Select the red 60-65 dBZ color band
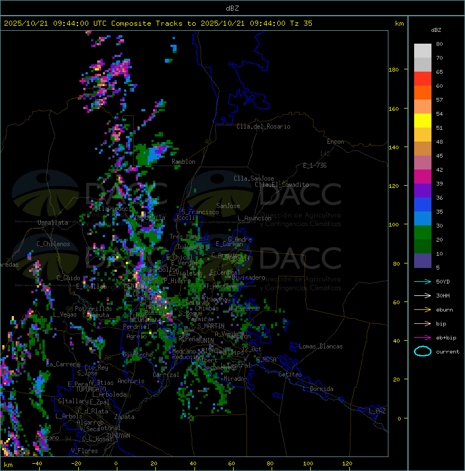 pyautogui.click(x=423, y=79)
